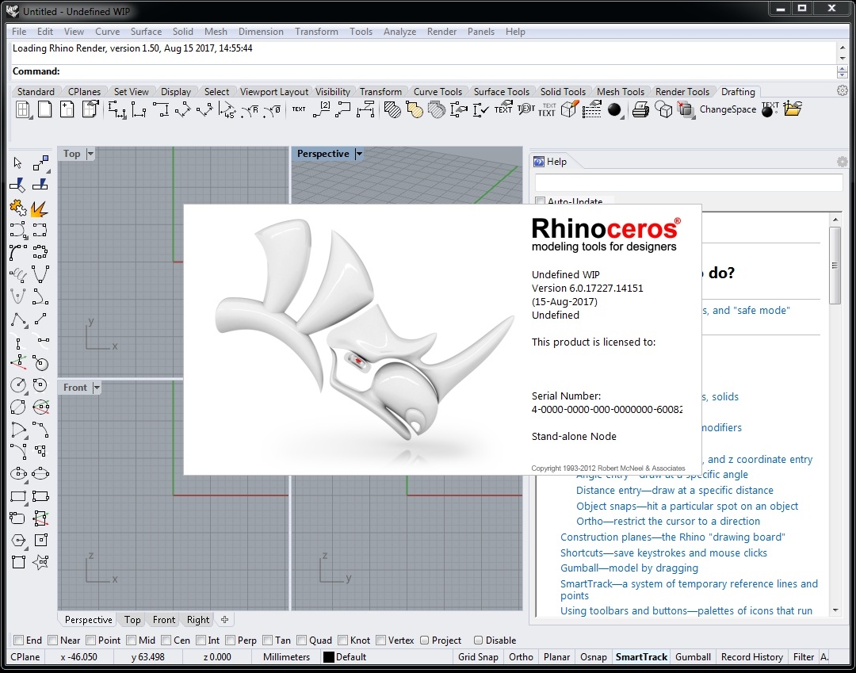Select the arrow pointer tool in left toolbar
The image size is (856, 673).
[x=17, y=163]
